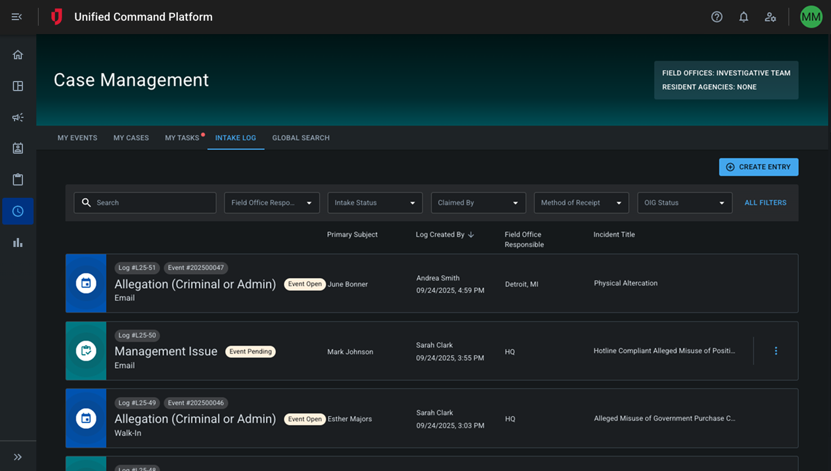Collapse the hamburger navigation menu

(x=17, y=17)
